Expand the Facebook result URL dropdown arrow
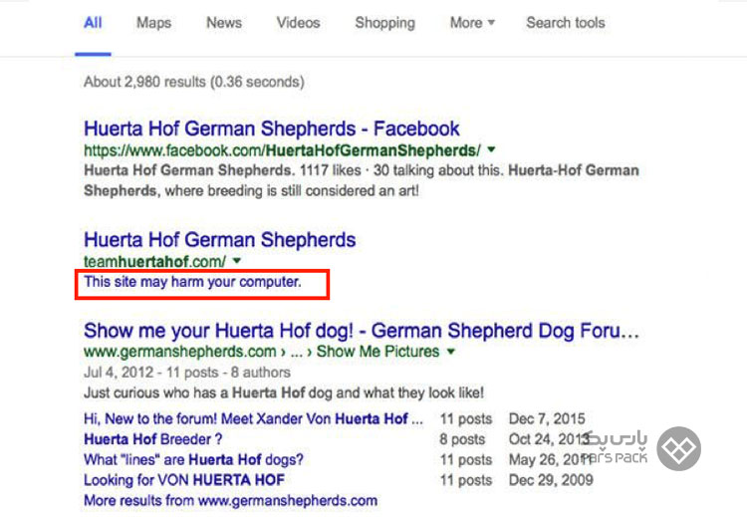This screenshot has height=517, width=747. point(491,150)
